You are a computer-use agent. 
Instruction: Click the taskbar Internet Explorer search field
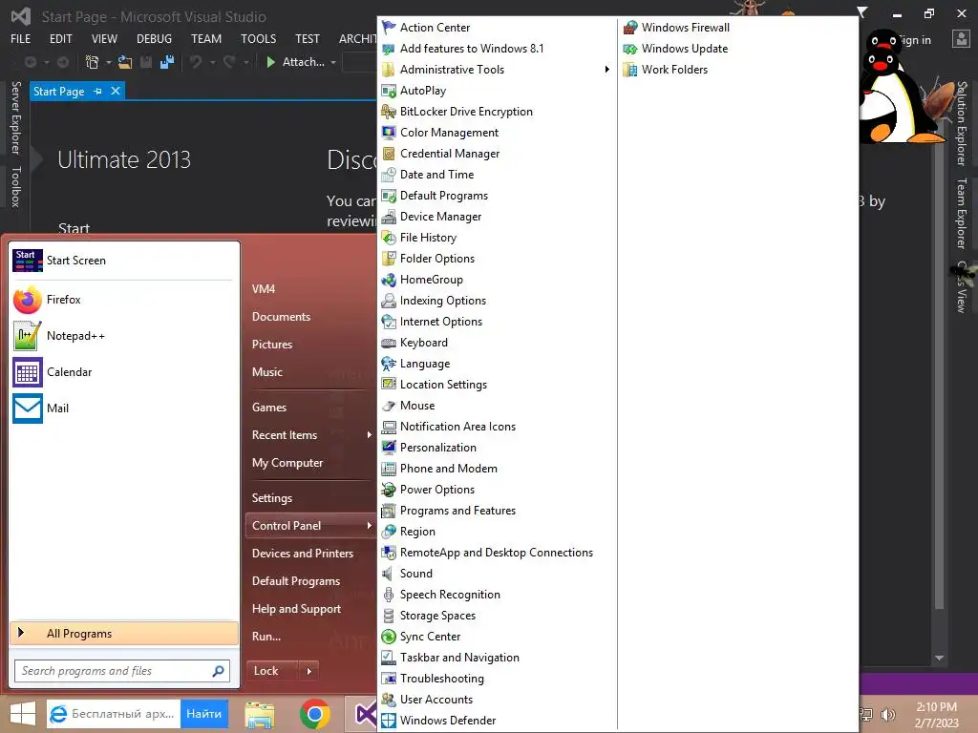click(x=114, y=714)
